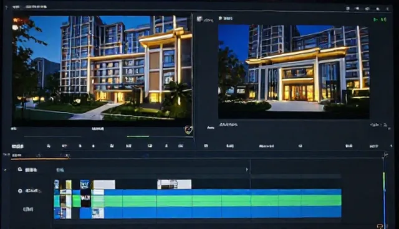Click the orange progress bar above the timeline

point(40,159)
